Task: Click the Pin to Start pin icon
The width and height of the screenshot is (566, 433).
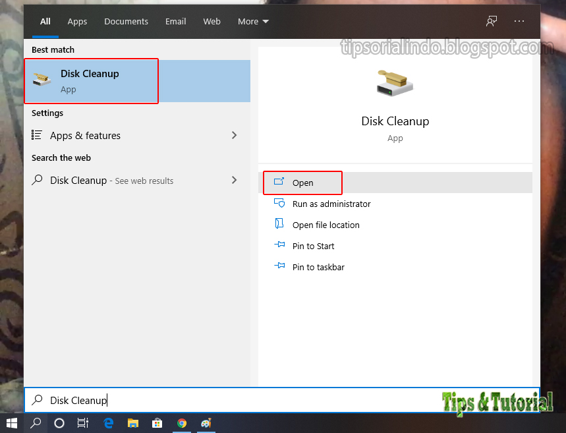Action: 279,245
